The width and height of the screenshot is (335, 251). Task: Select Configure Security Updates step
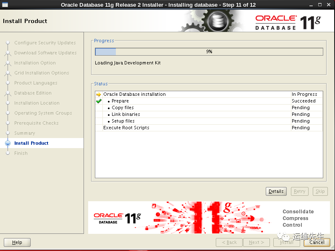coord(45,43)
